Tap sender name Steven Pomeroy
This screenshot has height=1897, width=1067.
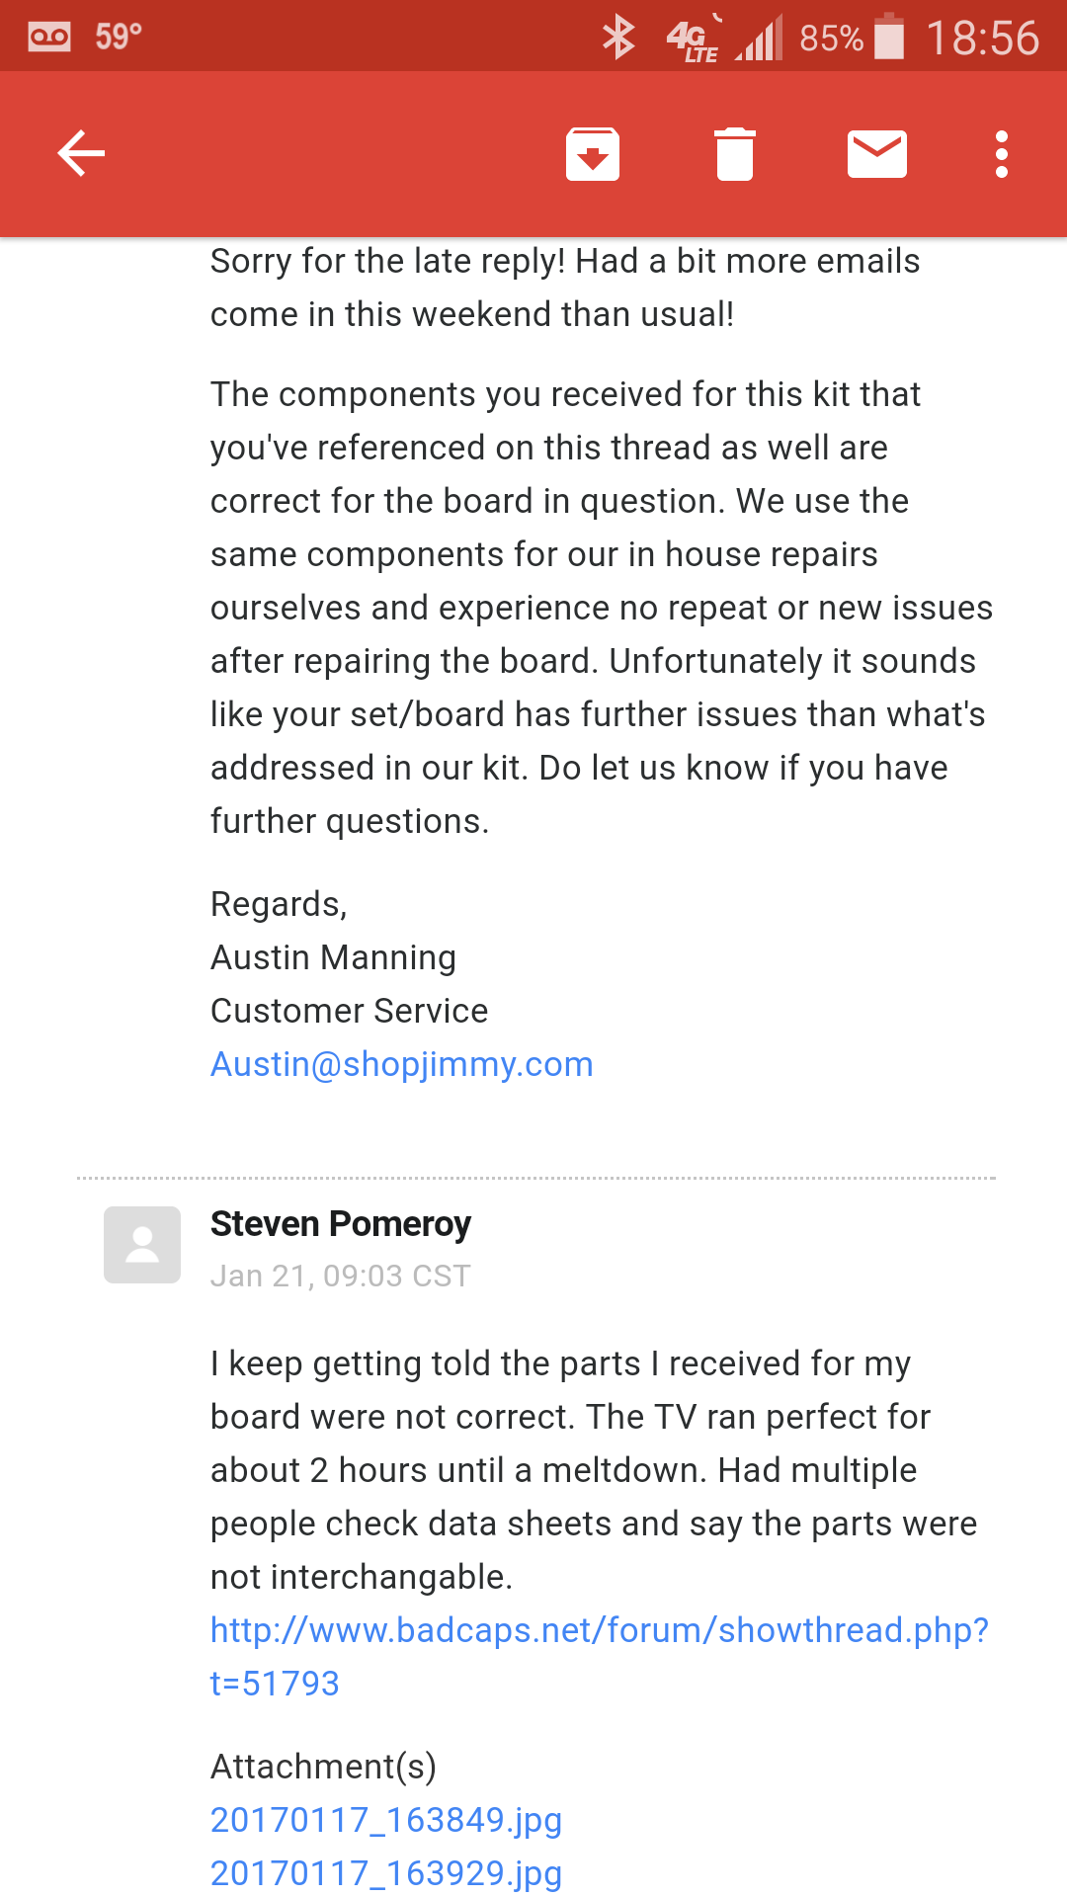point(341,1224)
